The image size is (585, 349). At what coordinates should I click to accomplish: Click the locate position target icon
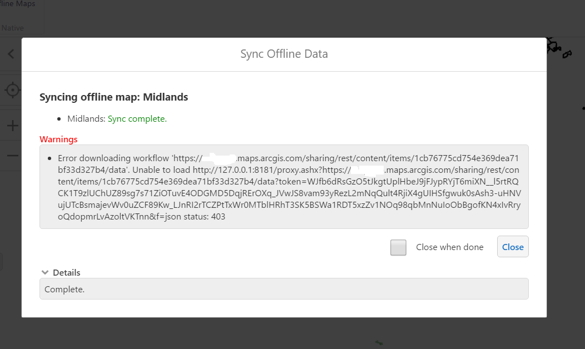tap(13, 90)
